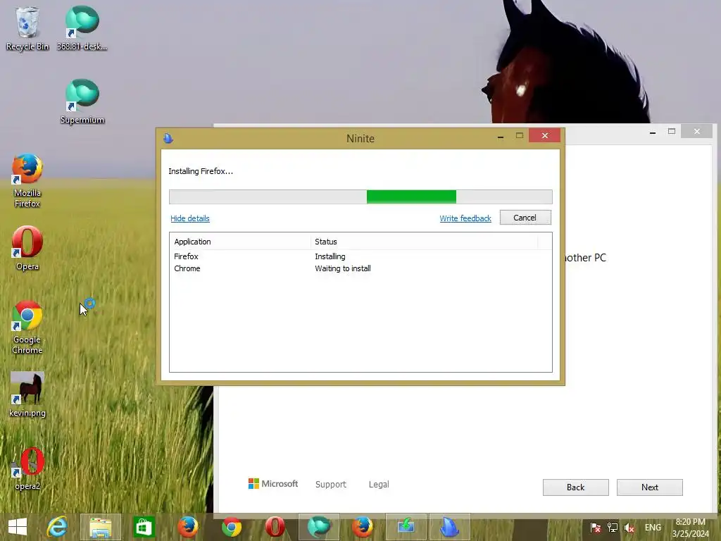721x541 pixels.
Task: Open the network tray icon
Action: point(613,528)
